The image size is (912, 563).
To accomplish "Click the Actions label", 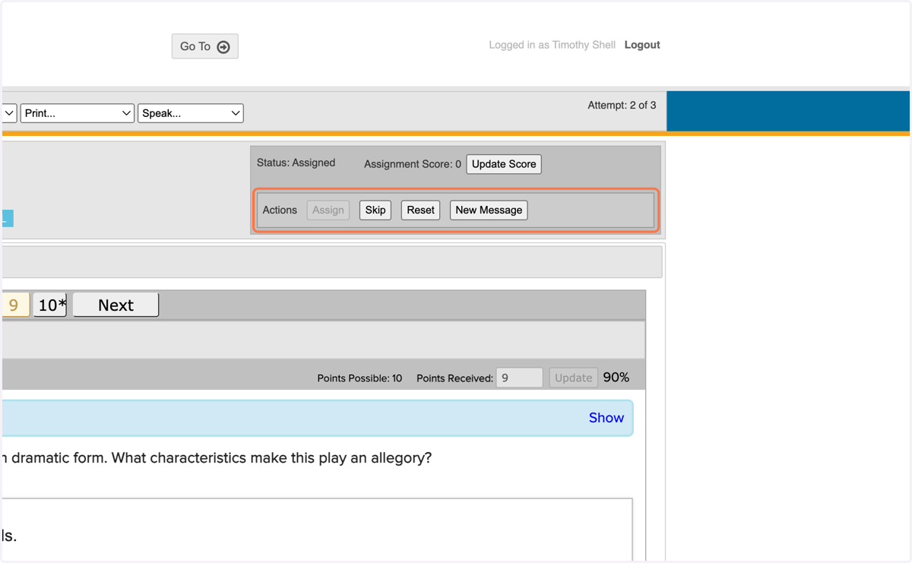I will 280,210.
